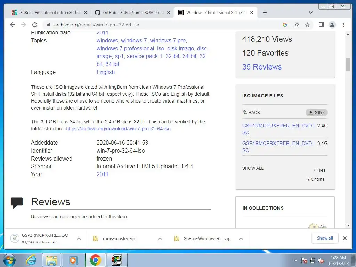
Task: Close the downloads bar
Action: (345, 238)
